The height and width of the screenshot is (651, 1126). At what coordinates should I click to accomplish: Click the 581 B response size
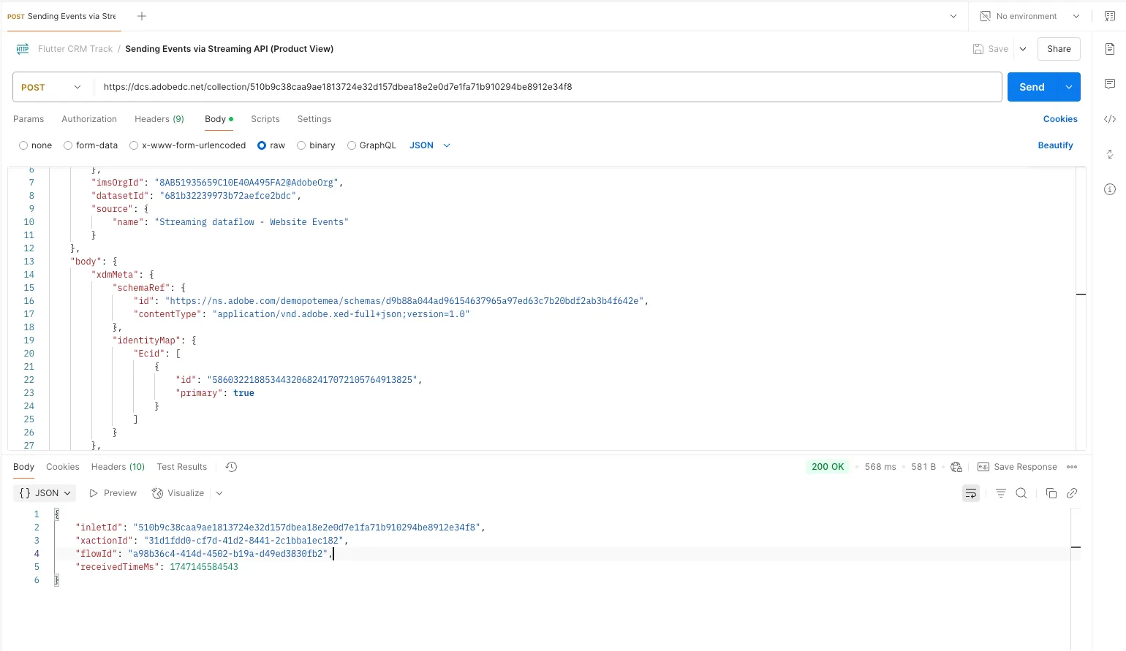tap(923, 467)
